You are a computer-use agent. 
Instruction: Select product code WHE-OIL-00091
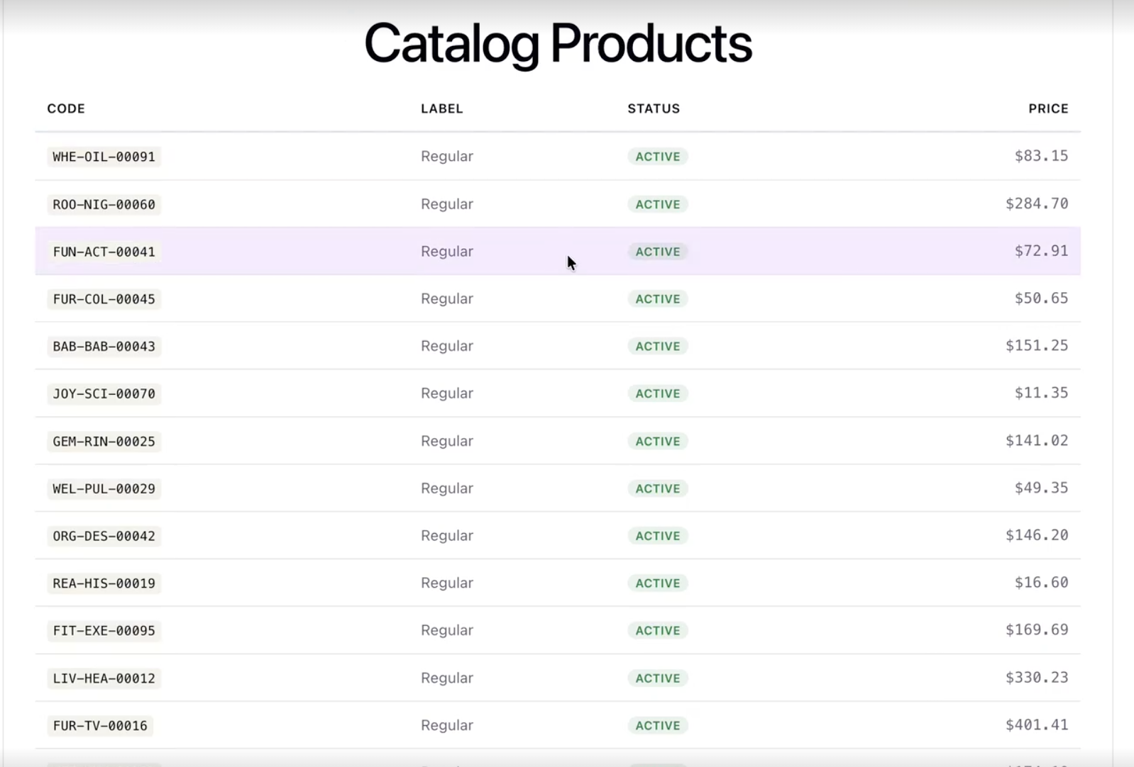104,157
